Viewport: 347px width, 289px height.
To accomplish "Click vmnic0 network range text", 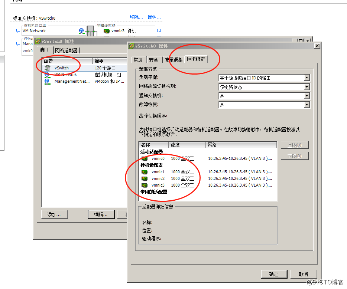I will point(240,159).
